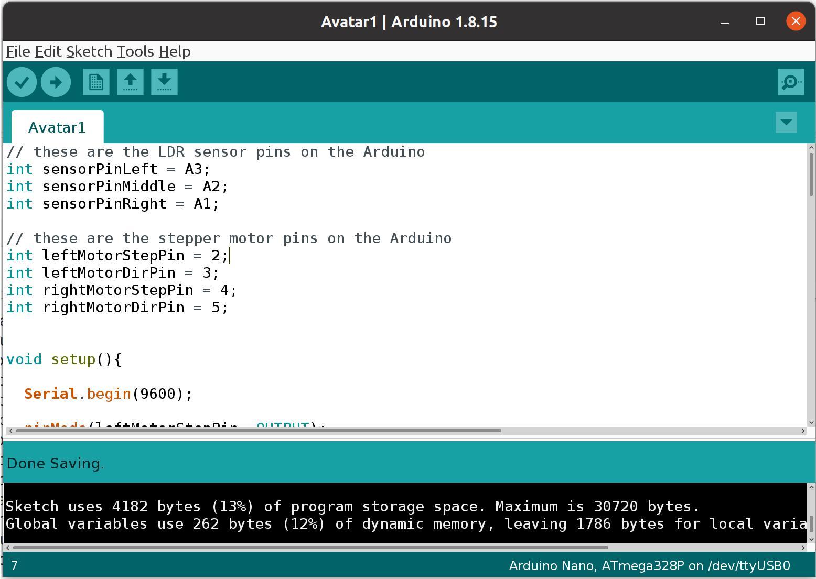816x579 pixels.
Task: Select the Avatar1 sketch tab
Action: coord(57,127)
